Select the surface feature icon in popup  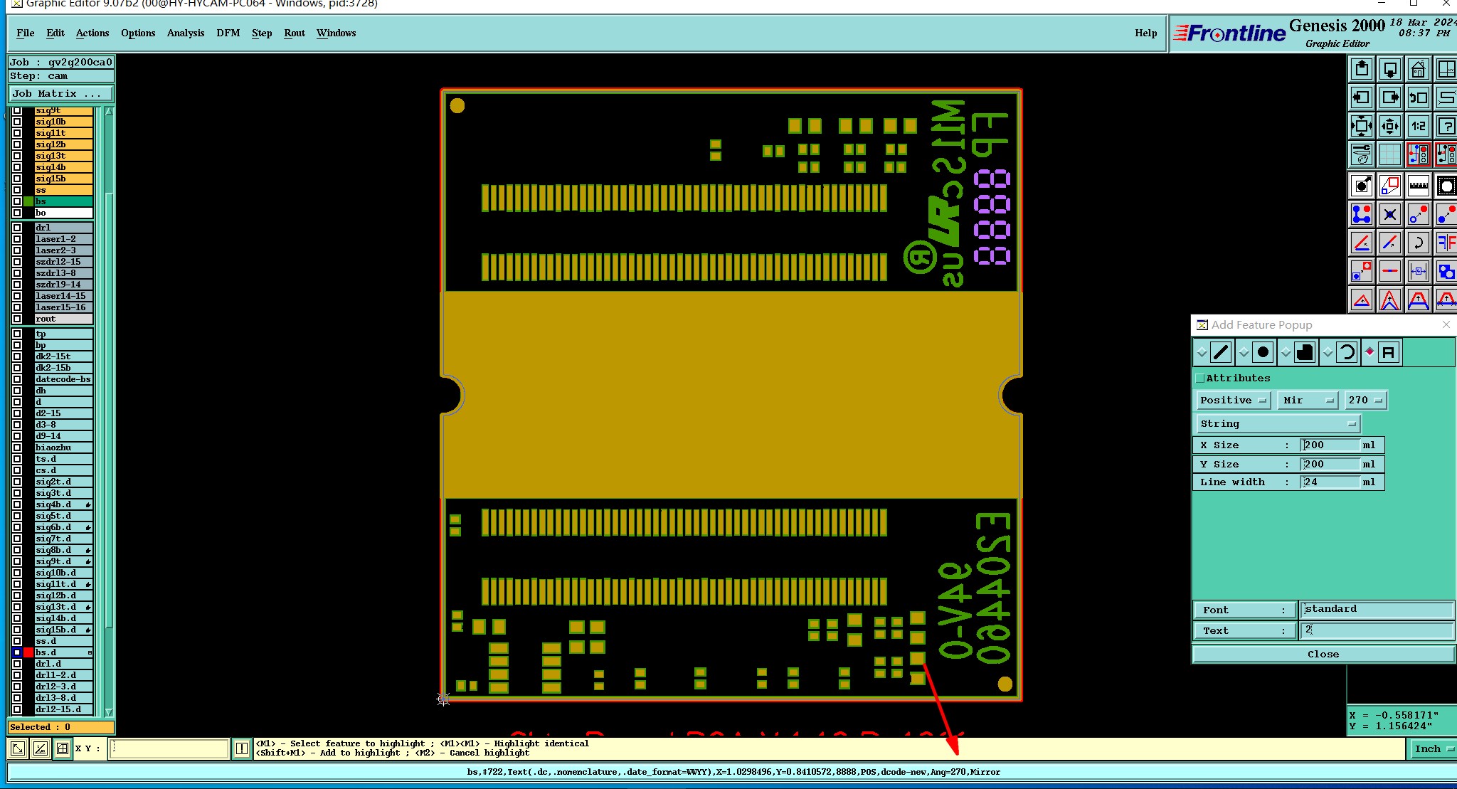click(1305, 352)
